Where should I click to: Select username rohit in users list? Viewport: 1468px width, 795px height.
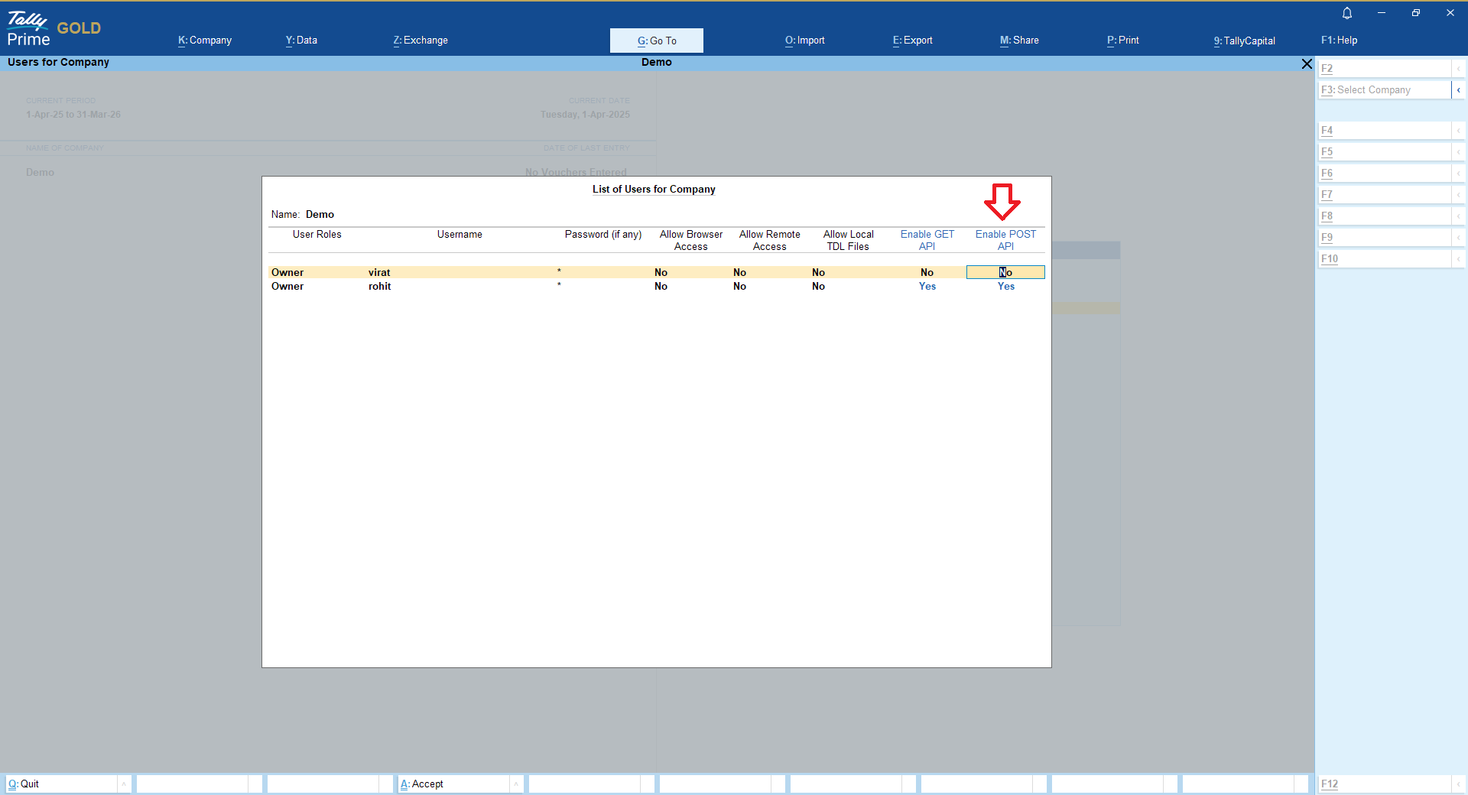380,287
